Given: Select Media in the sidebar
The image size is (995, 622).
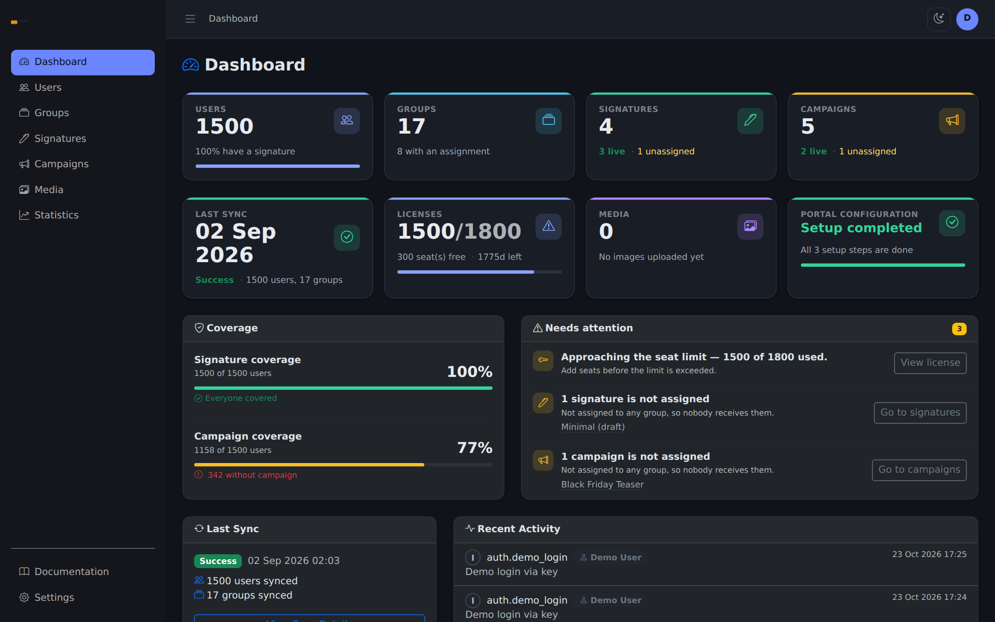Looking at the screenshot, I should (x=83, y=190).
